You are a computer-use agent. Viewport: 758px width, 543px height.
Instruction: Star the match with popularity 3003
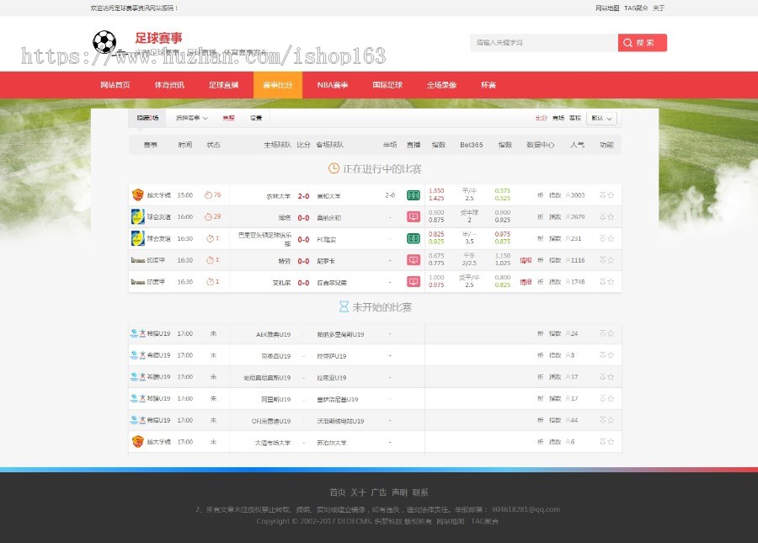tap(611, 195)
